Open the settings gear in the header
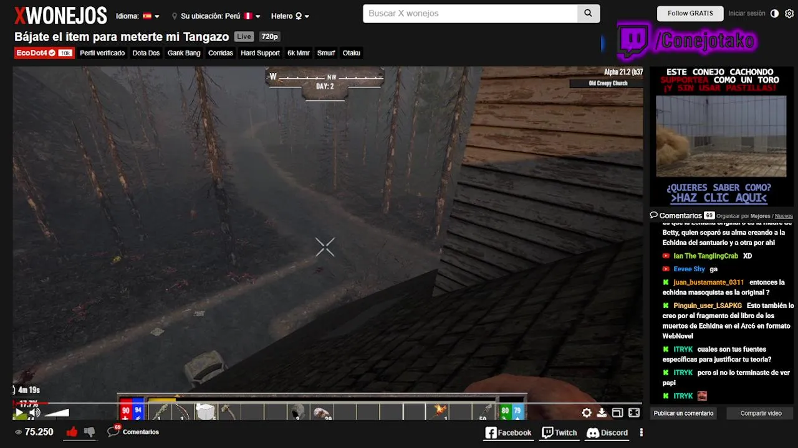Viewport: 798px width, 448px height. click(789, 13)
